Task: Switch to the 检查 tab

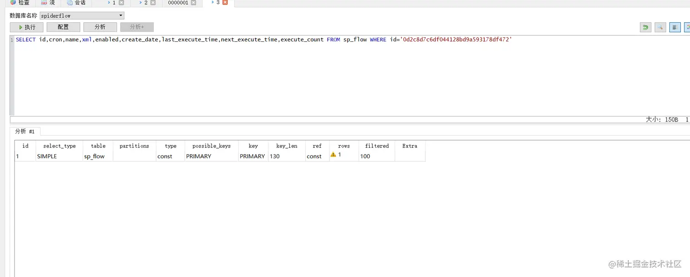Action: point(21,3)
